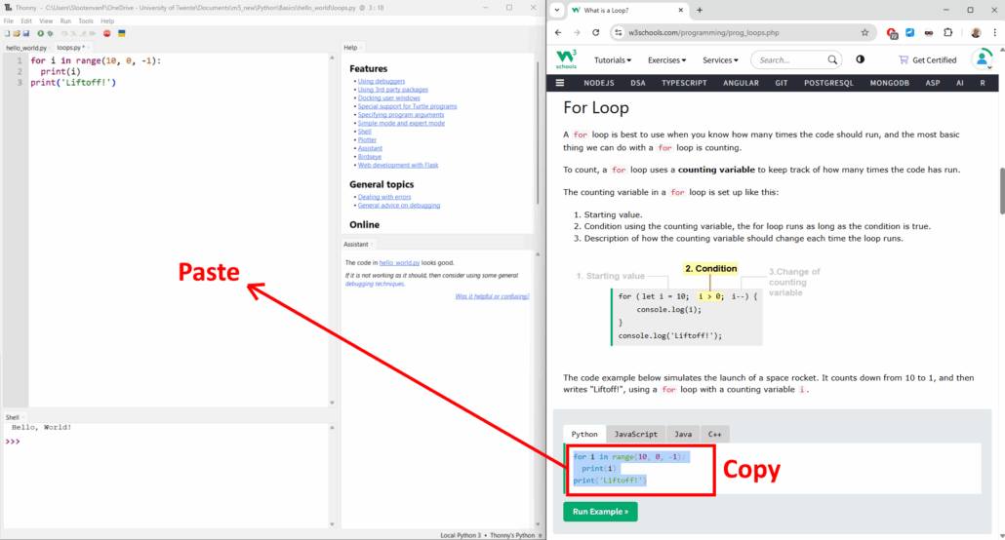Screen dimensions: 1005x540
Task: Switch to hello_world.py editor tab
Action: click(x=26, y=48)
